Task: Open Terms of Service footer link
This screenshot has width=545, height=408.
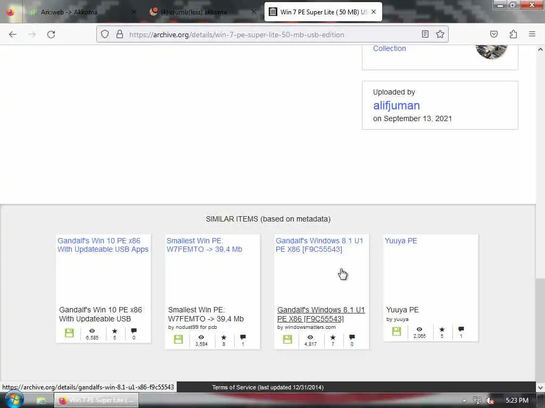Action: tap(268, 387)
